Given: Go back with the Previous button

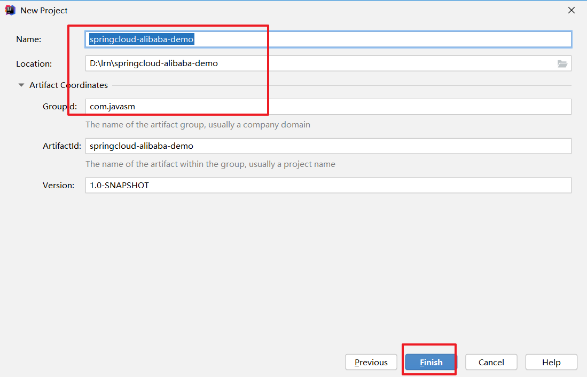Looking at the screenshot, I should point(371,362).
